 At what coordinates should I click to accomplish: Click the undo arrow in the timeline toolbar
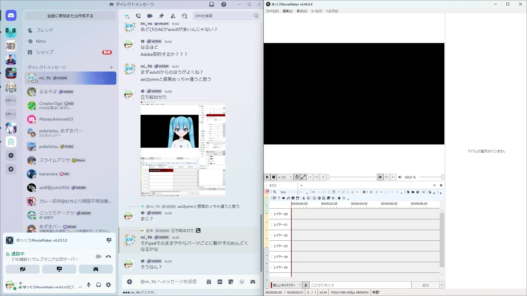click(x=314, y=192)
